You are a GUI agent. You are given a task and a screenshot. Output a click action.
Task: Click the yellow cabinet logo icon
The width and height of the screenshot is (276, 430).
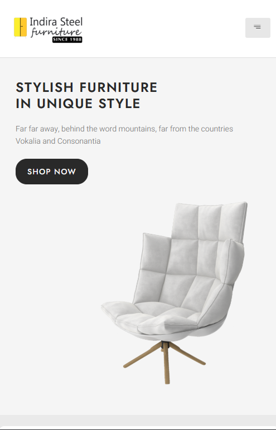click(x=20, y=27)
